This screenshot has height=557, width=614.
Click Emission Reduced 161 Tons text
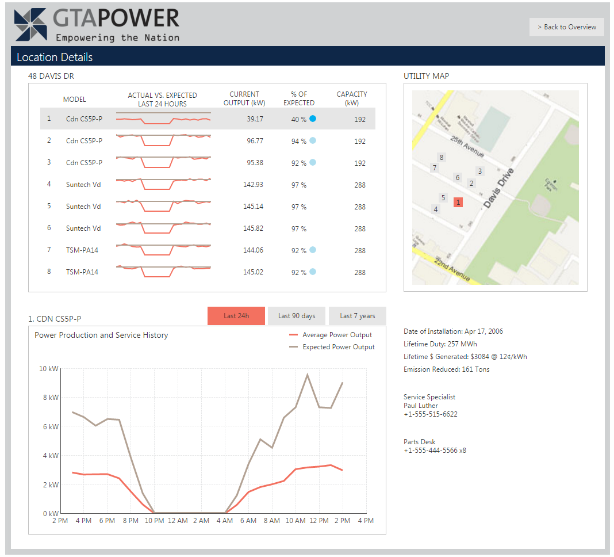447,369
